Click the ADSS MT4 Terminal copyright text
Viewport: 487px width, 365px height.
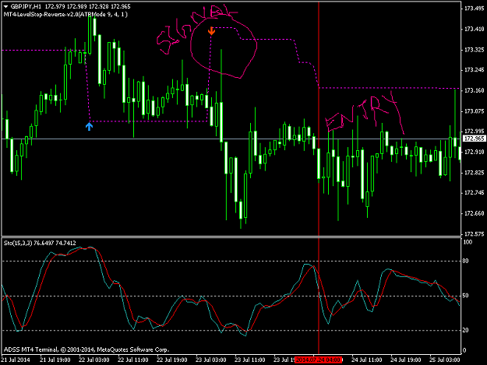click(x=86, y=349)
